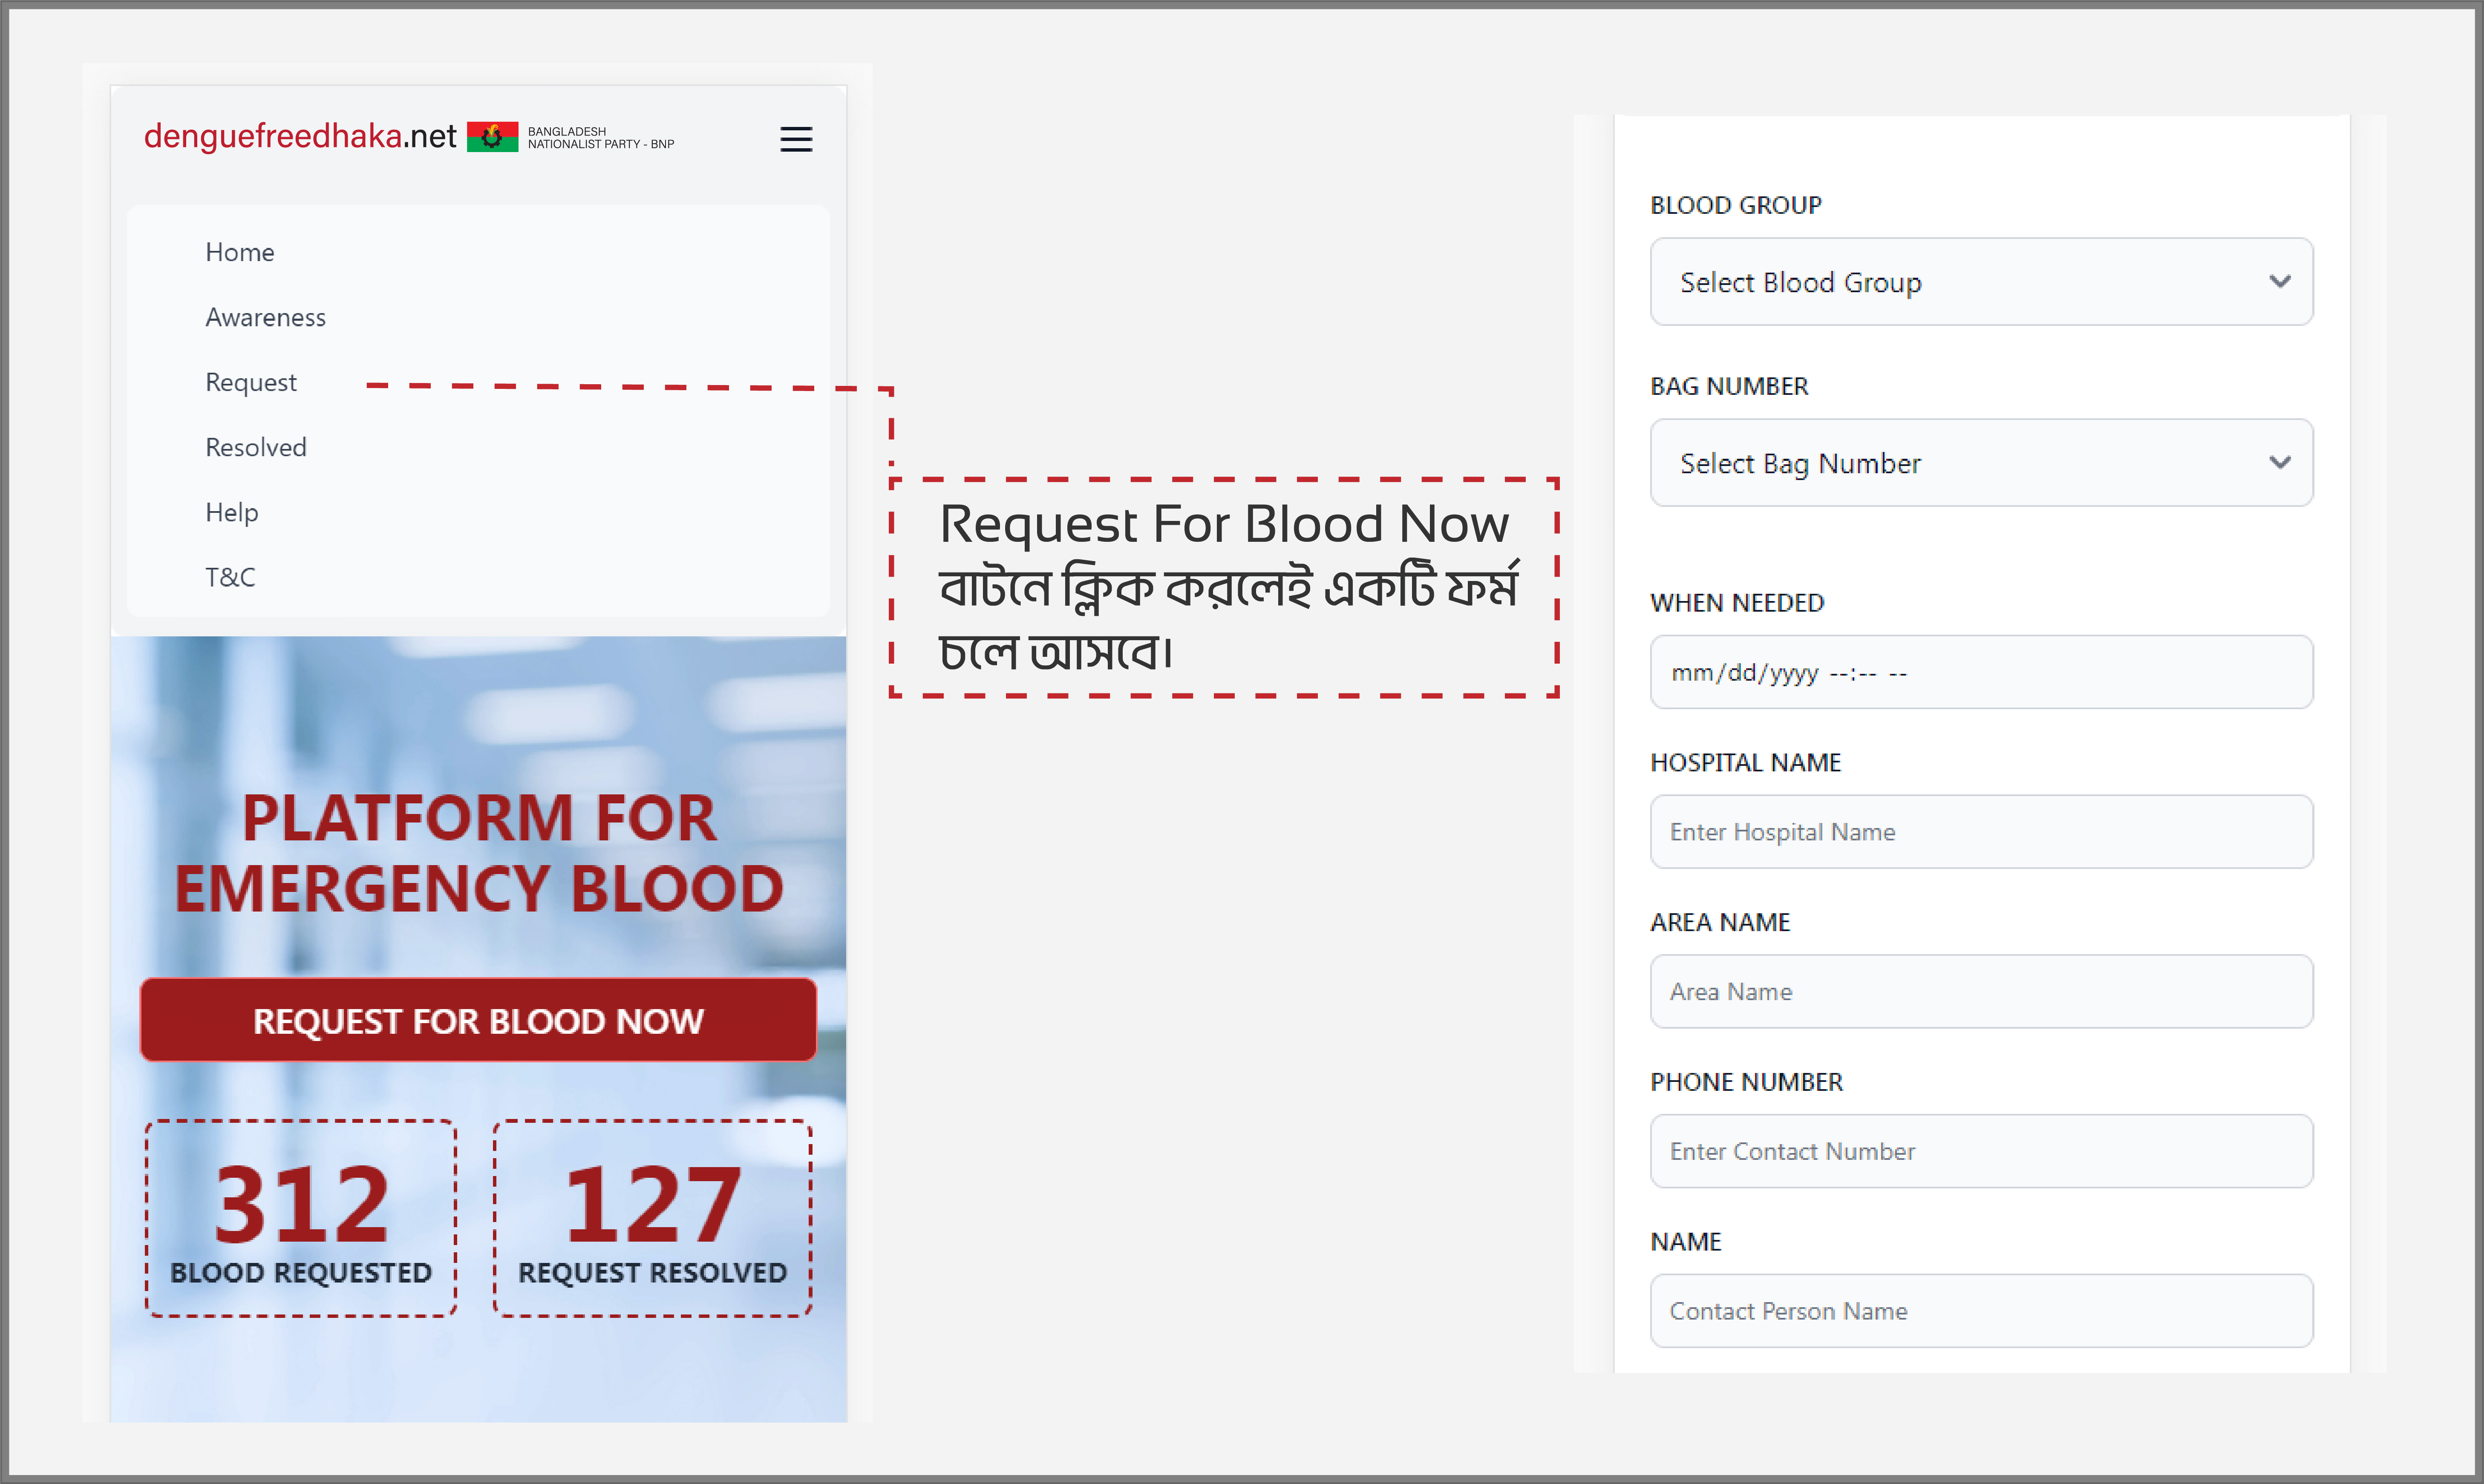The image size is (2484, 1484).
Task: Go to the Home menu item
Action: [x=239, y=252]
